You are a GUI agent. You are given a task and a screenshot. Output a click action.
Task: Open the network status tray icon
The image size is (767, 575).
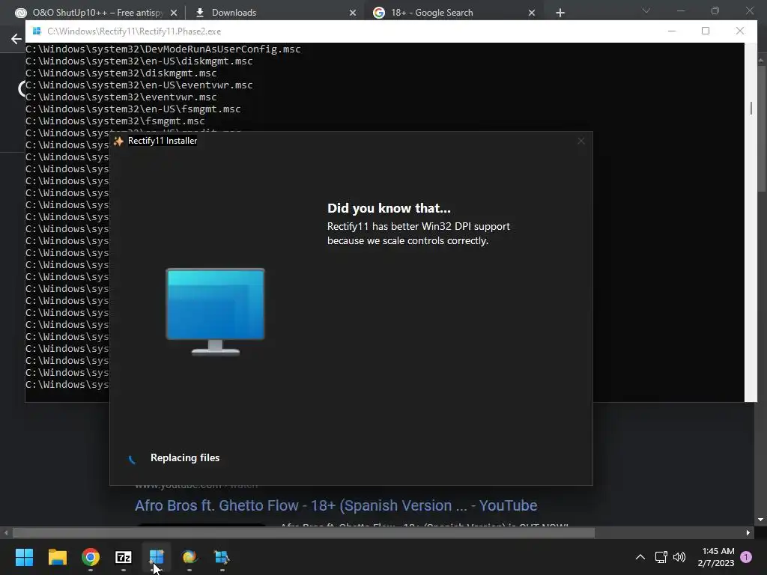pos(661,557)
